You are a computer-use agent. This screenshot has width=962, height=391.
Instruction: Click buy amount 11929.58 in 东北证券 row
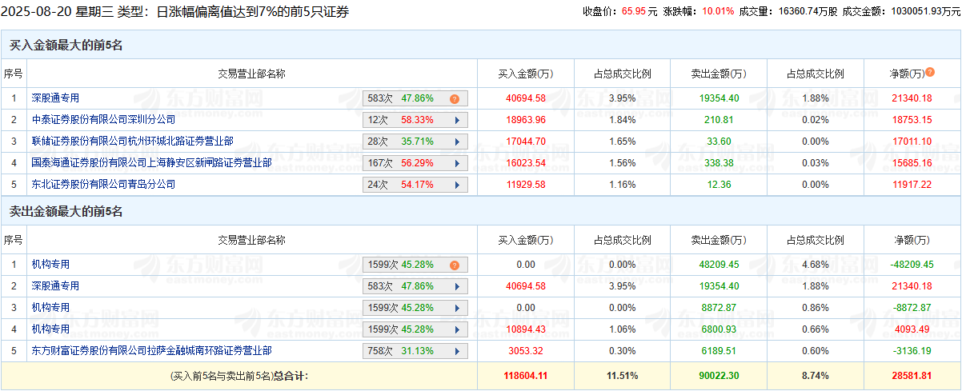tap(526, 185)
